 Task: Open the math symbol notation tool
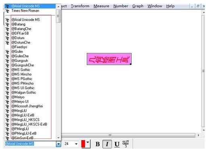pyautogui.click(x=126, y=144)
